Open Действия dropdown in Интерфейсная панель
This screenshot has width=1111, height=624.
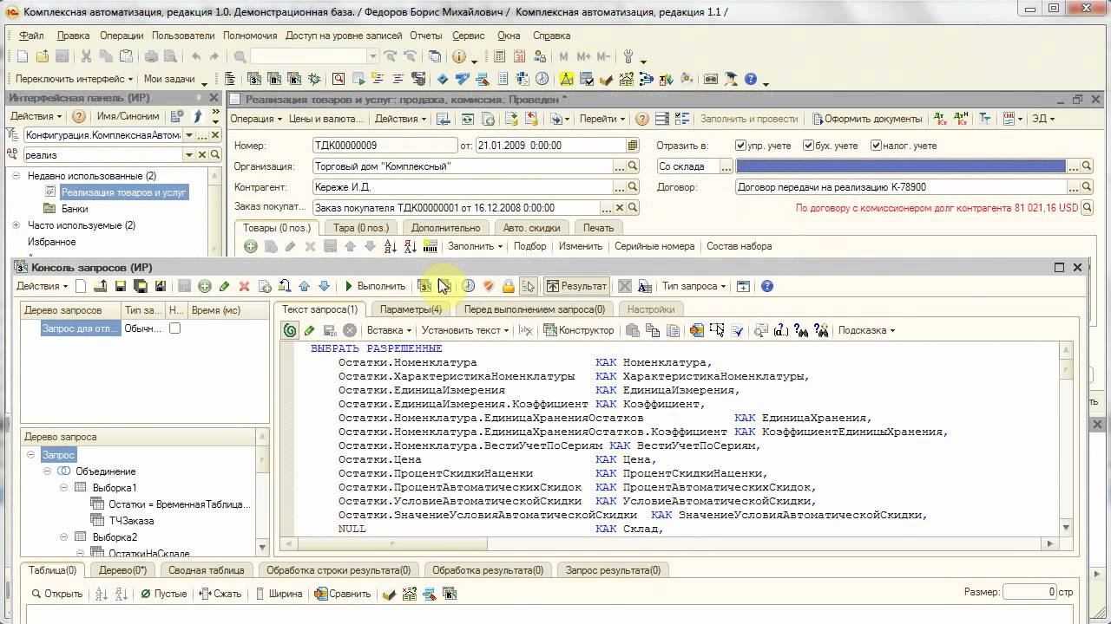pyautogui.click(x=36, y=116)
